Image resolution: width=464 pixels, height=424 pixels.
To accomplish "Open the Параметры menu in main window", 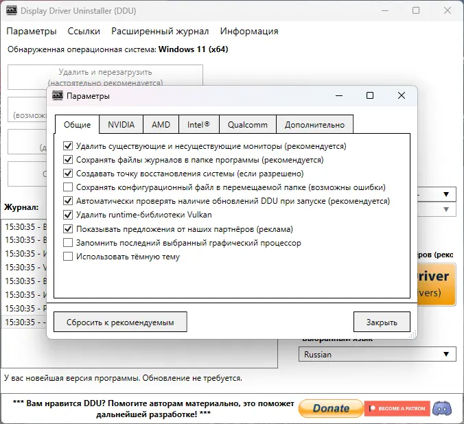I will (32, 31).
